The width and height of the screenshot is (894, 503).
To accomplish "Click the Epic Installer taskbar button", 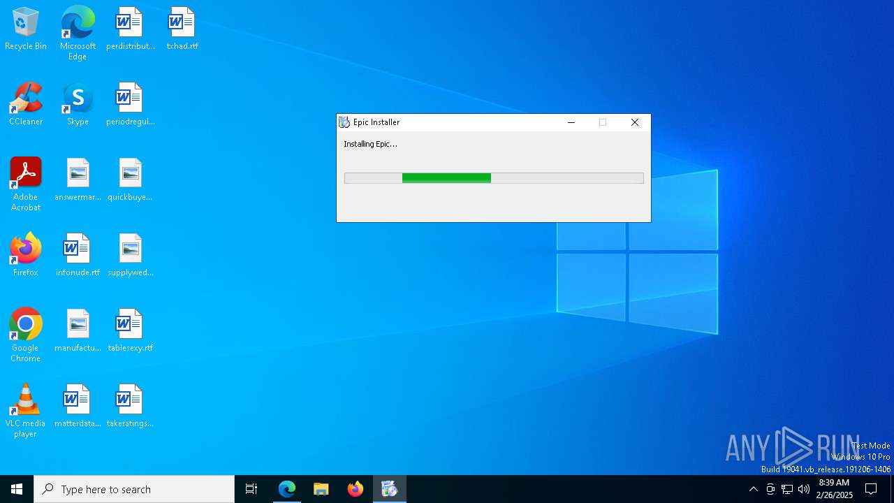I will click(x=390, y=489).
